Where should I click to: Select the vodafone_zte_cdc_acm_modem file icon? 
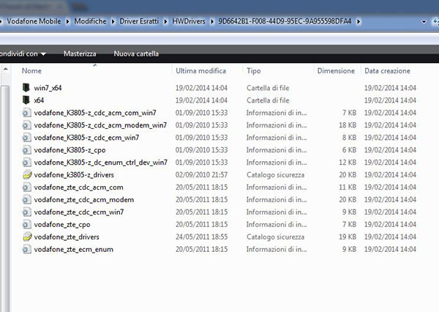(27, 200)
